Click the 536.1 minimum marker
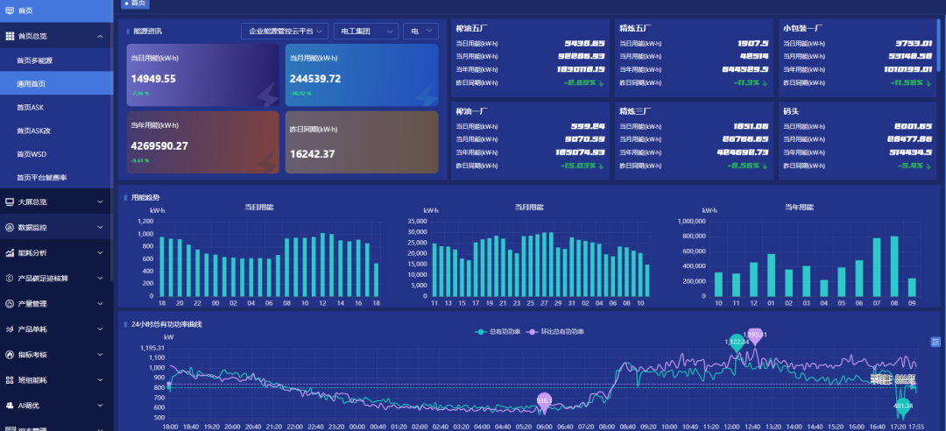 pos(544,402)
